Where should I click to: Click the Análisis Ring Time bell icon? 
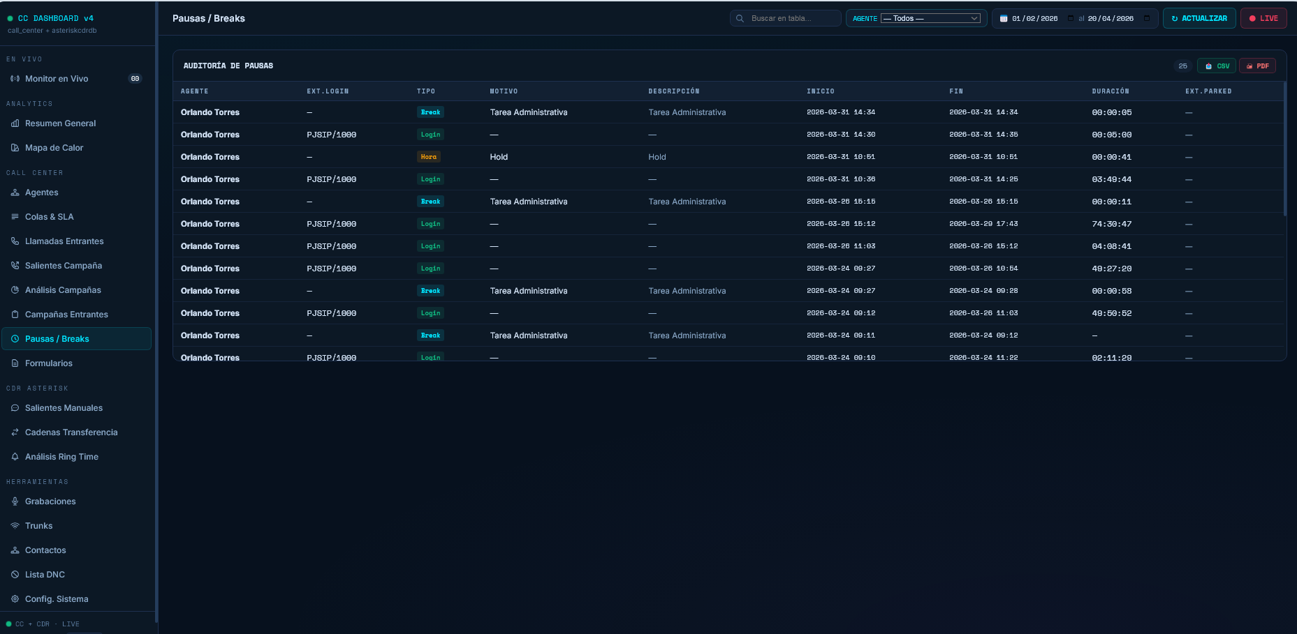(15, 457)
